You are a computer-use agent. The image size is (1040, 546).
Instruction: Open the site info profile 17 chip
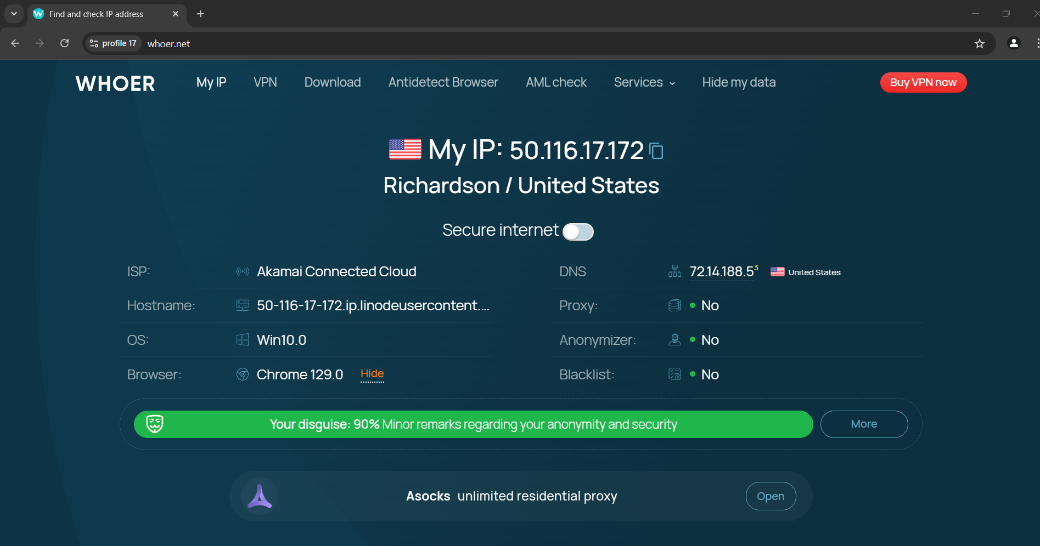click(113, 43)
